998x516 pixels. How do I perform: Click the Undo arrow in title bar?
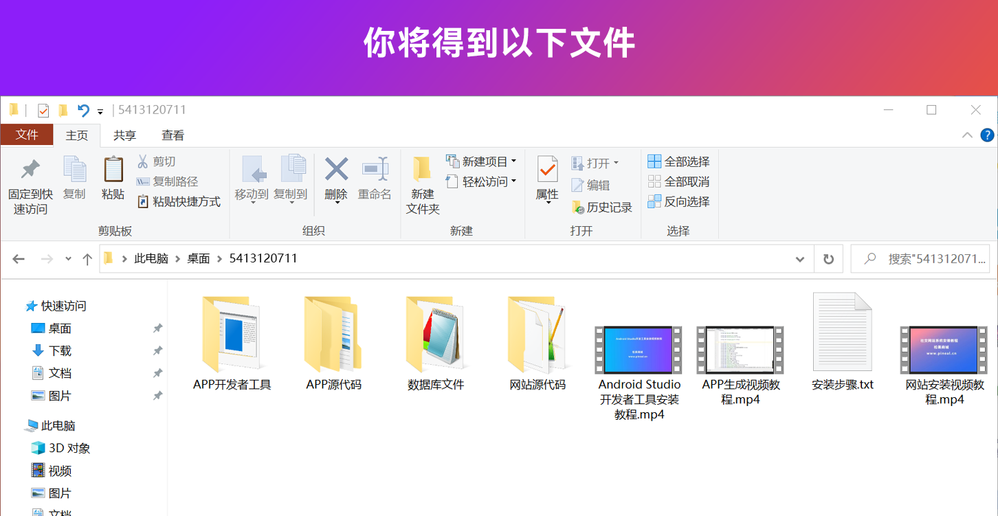[83, 111]
